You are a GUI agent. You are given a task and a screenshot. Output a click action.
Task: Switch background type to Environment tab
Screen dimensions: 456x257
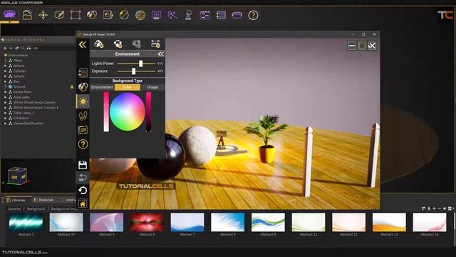coord(102,87)
